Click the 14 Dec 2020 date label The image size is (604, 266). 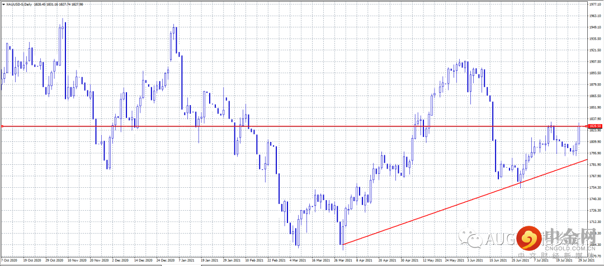point(143,260)
